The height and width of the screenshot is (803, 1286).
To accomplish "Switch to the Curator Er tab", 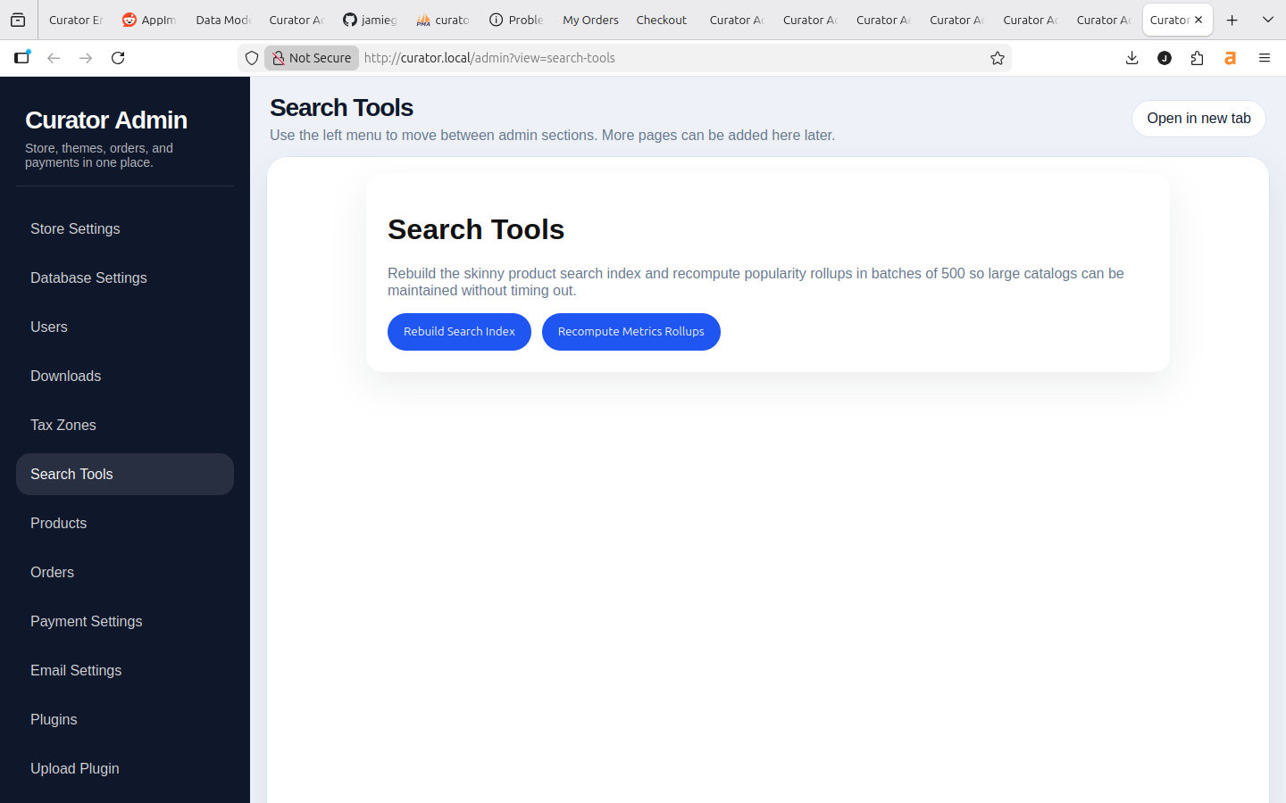I will [76, 20].
